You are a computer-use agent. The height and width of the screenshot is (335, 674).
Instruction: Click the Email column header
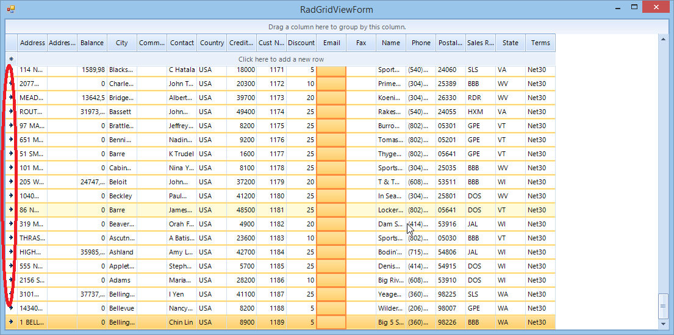coord(331,43)
